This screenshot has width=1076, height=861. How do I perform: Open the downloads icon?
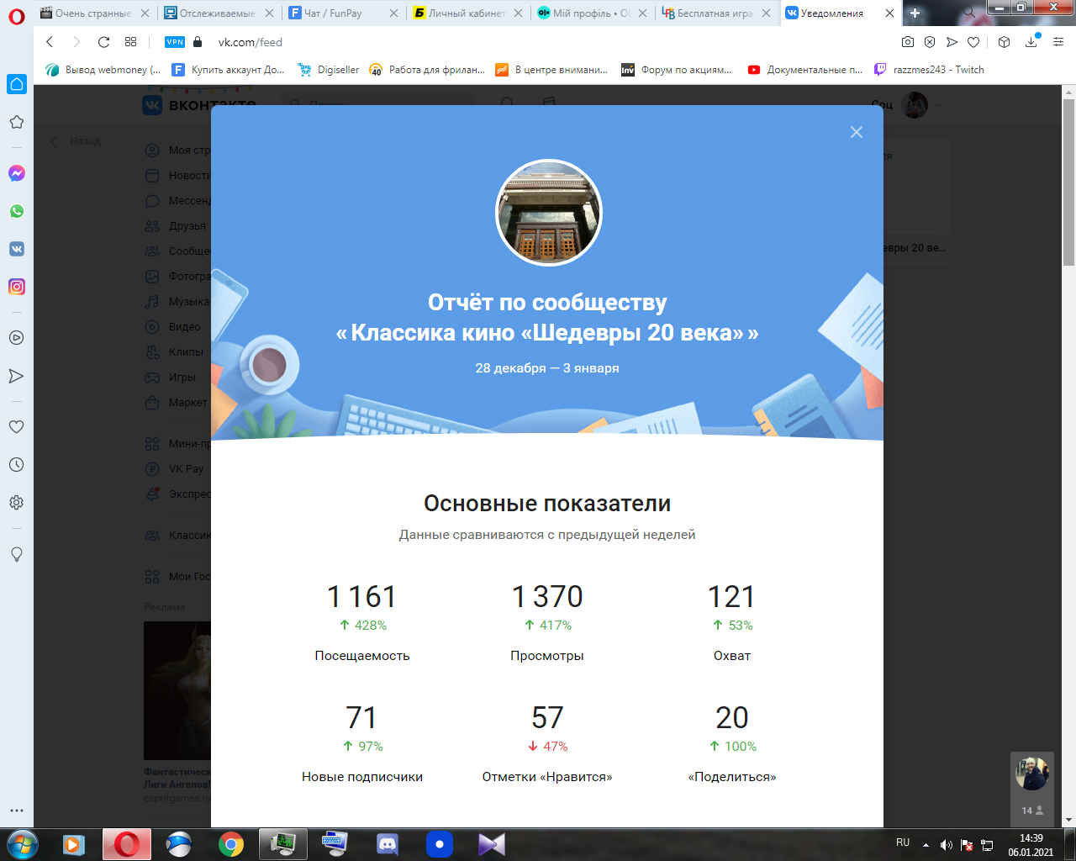(x=1031, y=42)
